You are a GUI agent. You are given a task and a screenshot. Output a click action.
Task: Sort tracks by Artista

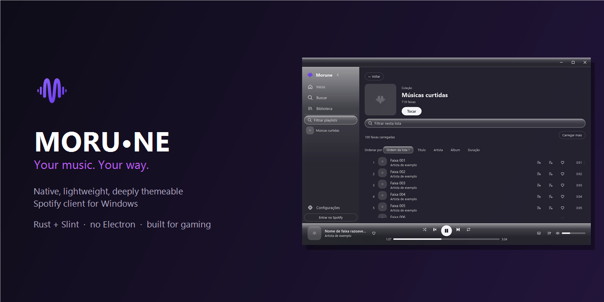coord(438,150)
